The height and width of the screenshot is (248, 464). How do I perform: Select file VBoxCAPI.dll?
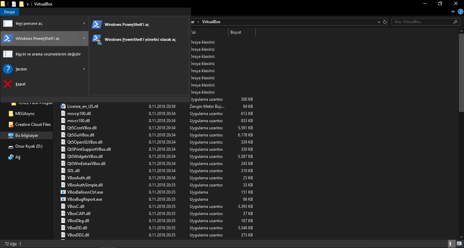point(79,214)
